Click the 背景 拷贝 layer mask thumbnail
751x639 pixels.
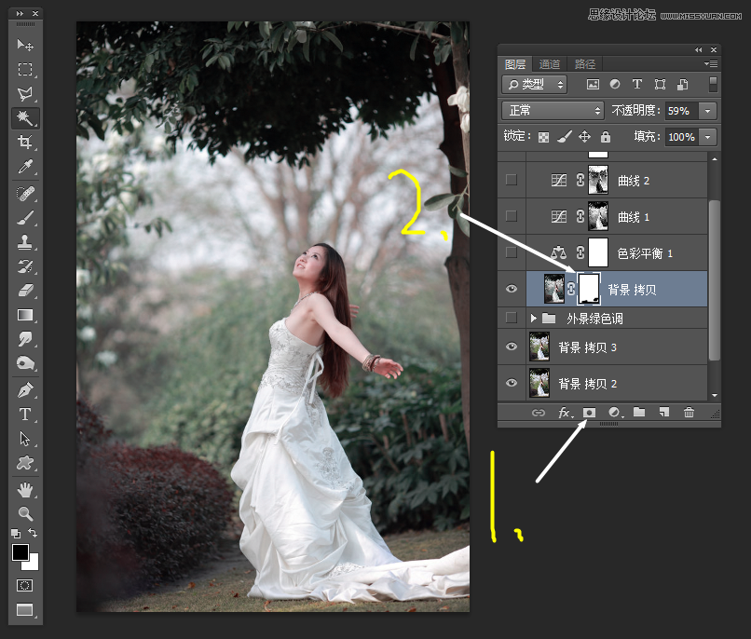(x=589, y=289)
